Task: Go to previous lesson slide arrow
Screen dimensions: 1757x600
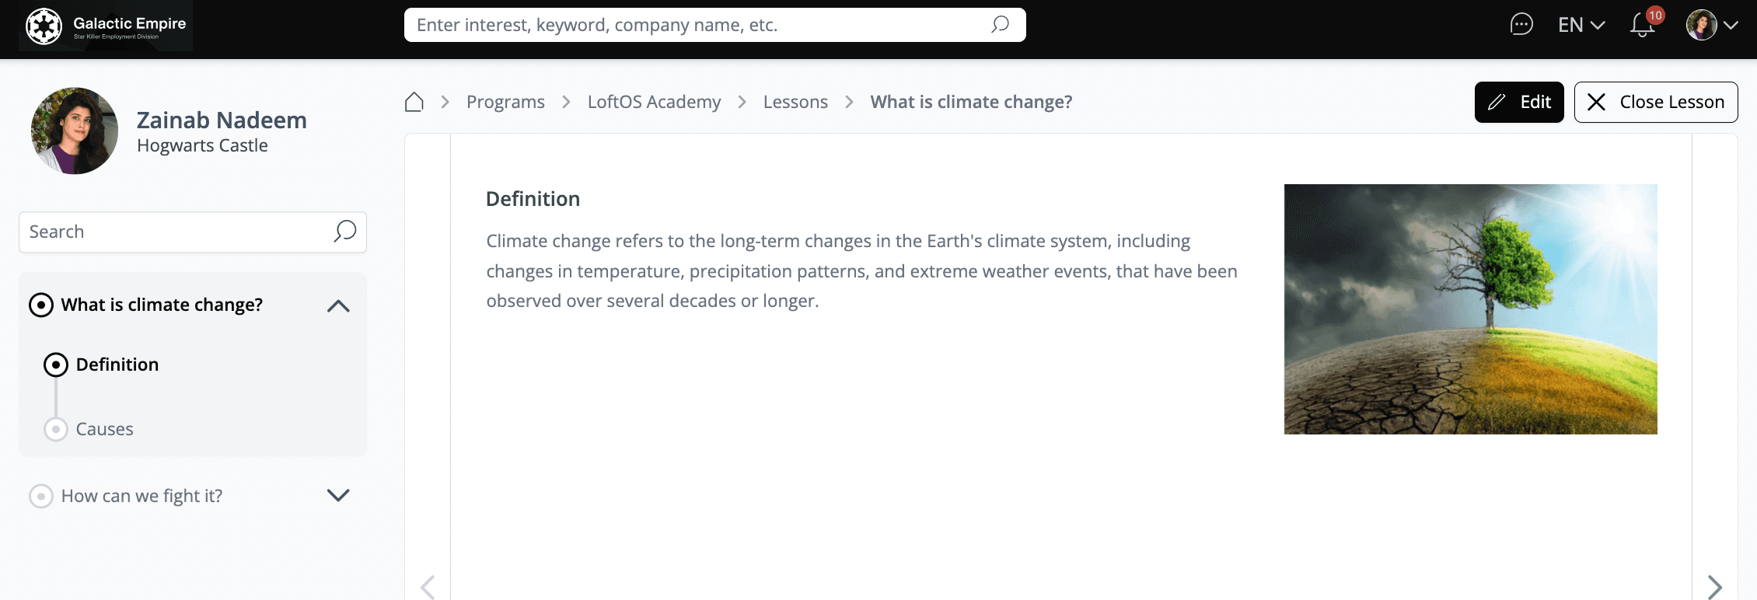Action: click(x=428, y=586)
